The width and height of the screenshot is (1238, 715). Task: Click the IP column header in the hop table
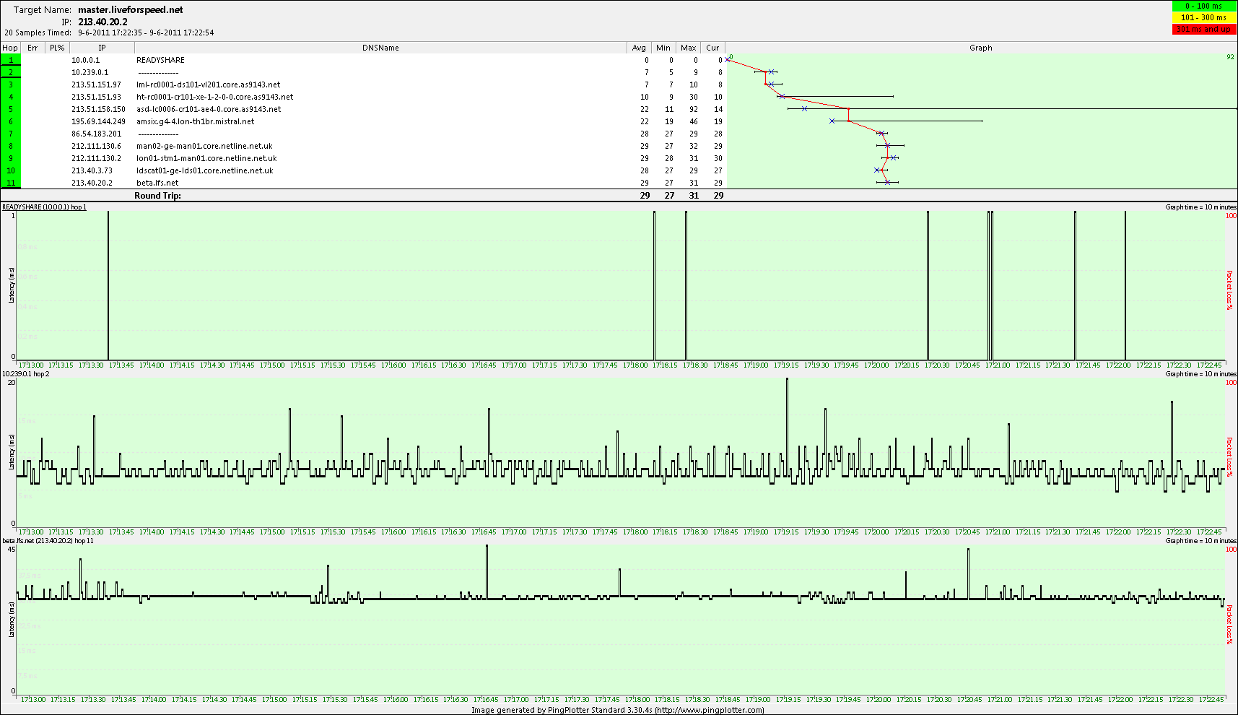click(102, 48)
